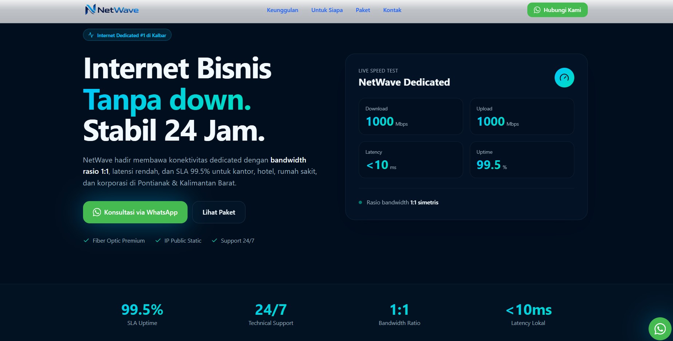Select the Download 1000 Mbps card

411,117
